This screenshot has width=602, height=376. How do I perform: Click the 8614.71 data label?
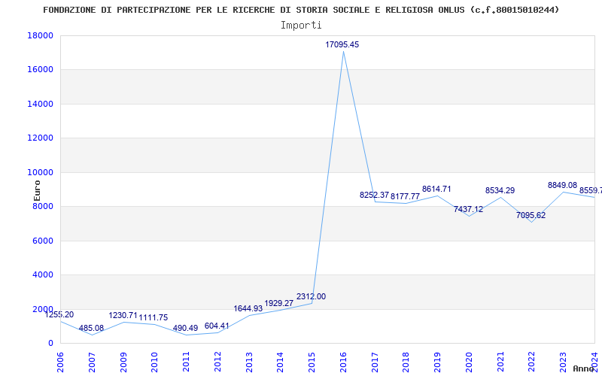click(436, 190)
